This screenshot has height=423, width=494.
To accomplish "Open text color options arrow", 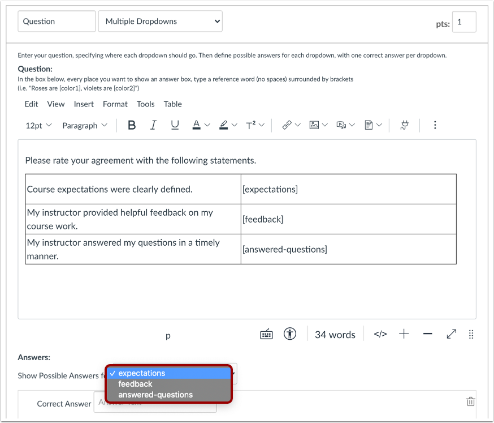I will pyautogui.click(x=207, y=125).
